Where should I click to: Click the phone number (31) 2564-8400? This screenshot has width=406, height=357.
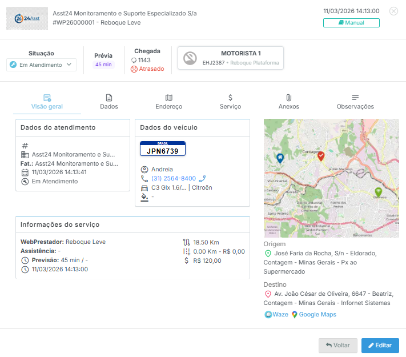coord(173,178)
